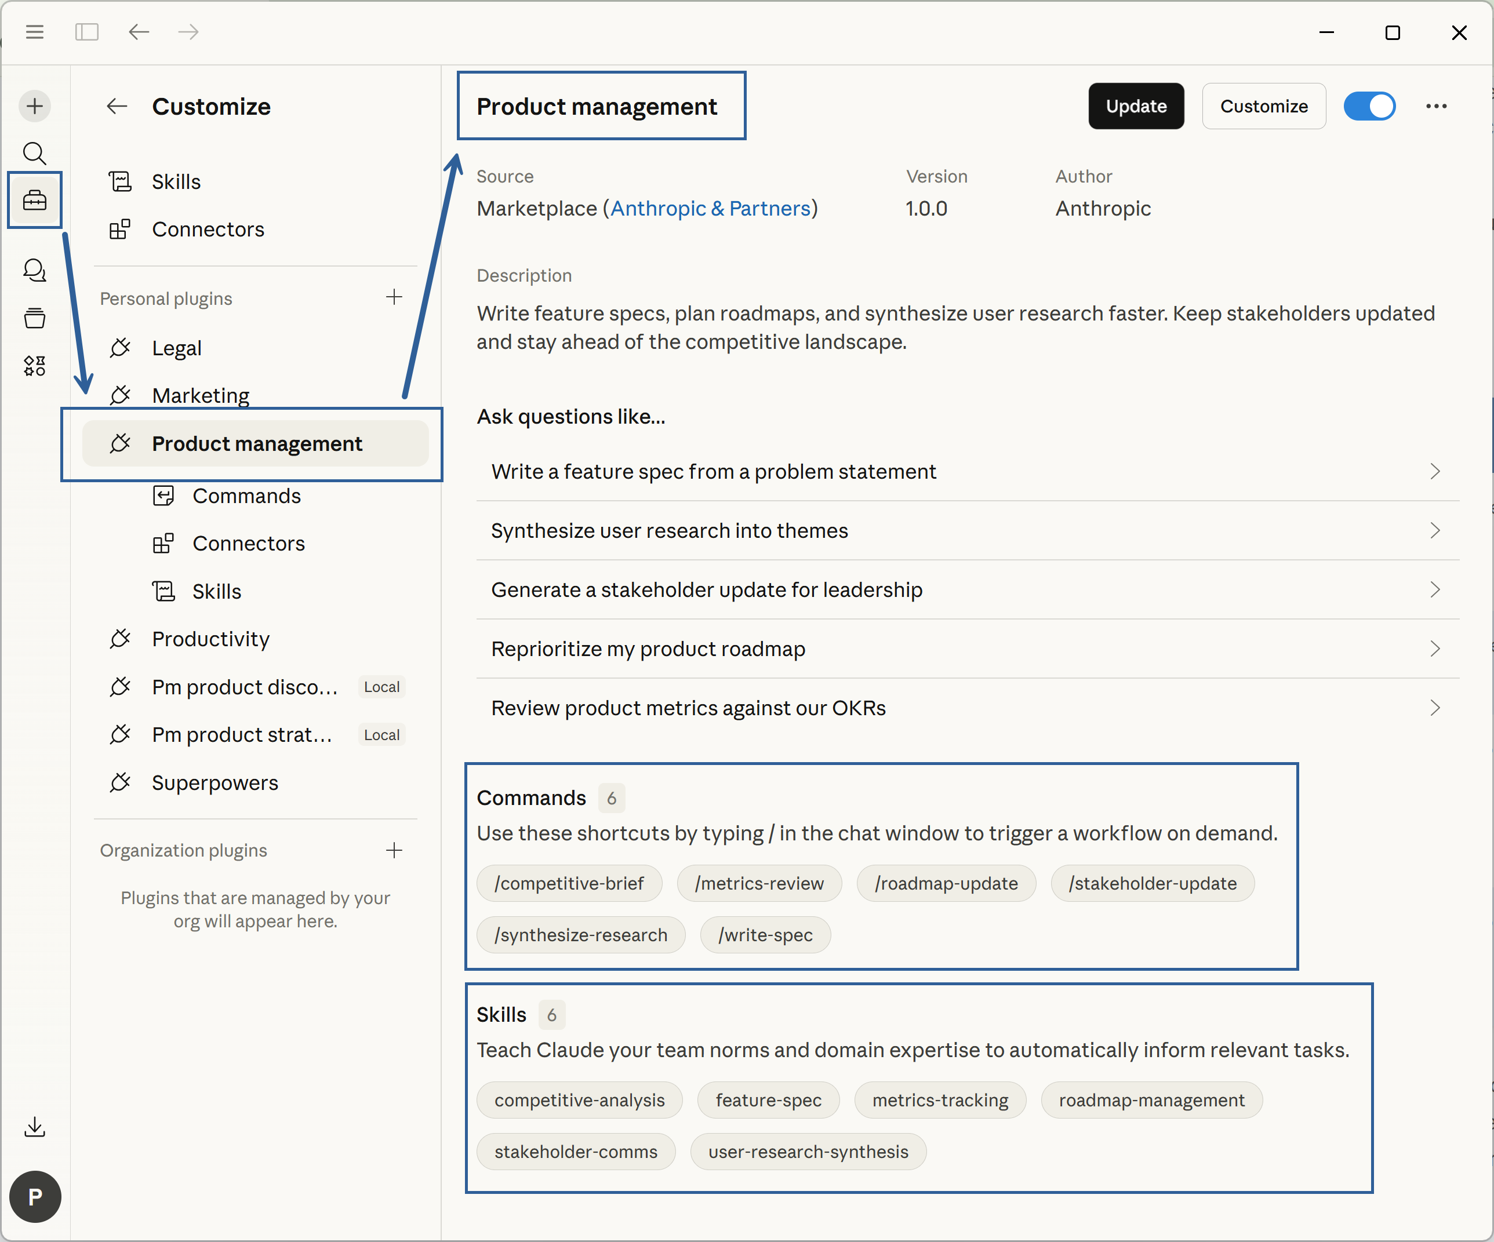Open Commands under Product management
The width and height of the screenshot is (1494, 1242).
point(246,496)
